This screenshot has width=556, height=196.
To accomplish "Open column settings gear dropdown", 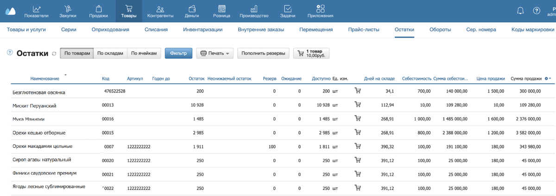I will click(548, 79).
